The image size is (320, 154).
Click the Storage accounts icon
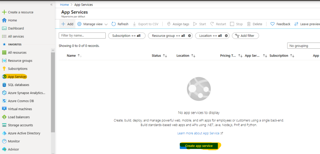point(4,125)
